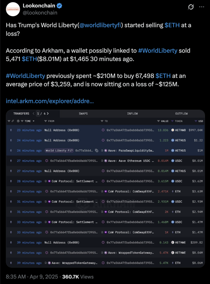210x284 pixels.
Task: Go to the previous transfers page
Action: (x=34, y=113)
